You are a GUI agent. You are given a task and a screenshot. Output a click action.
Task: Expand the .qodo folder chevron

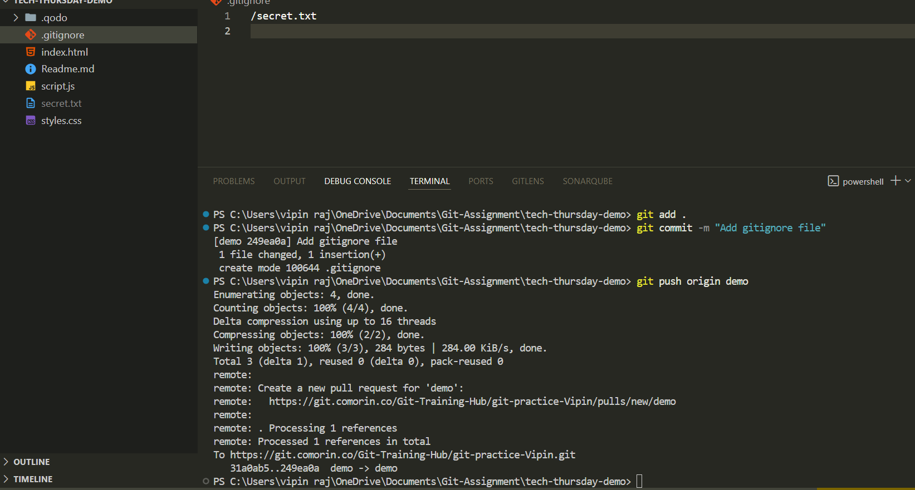click(16, 18)
